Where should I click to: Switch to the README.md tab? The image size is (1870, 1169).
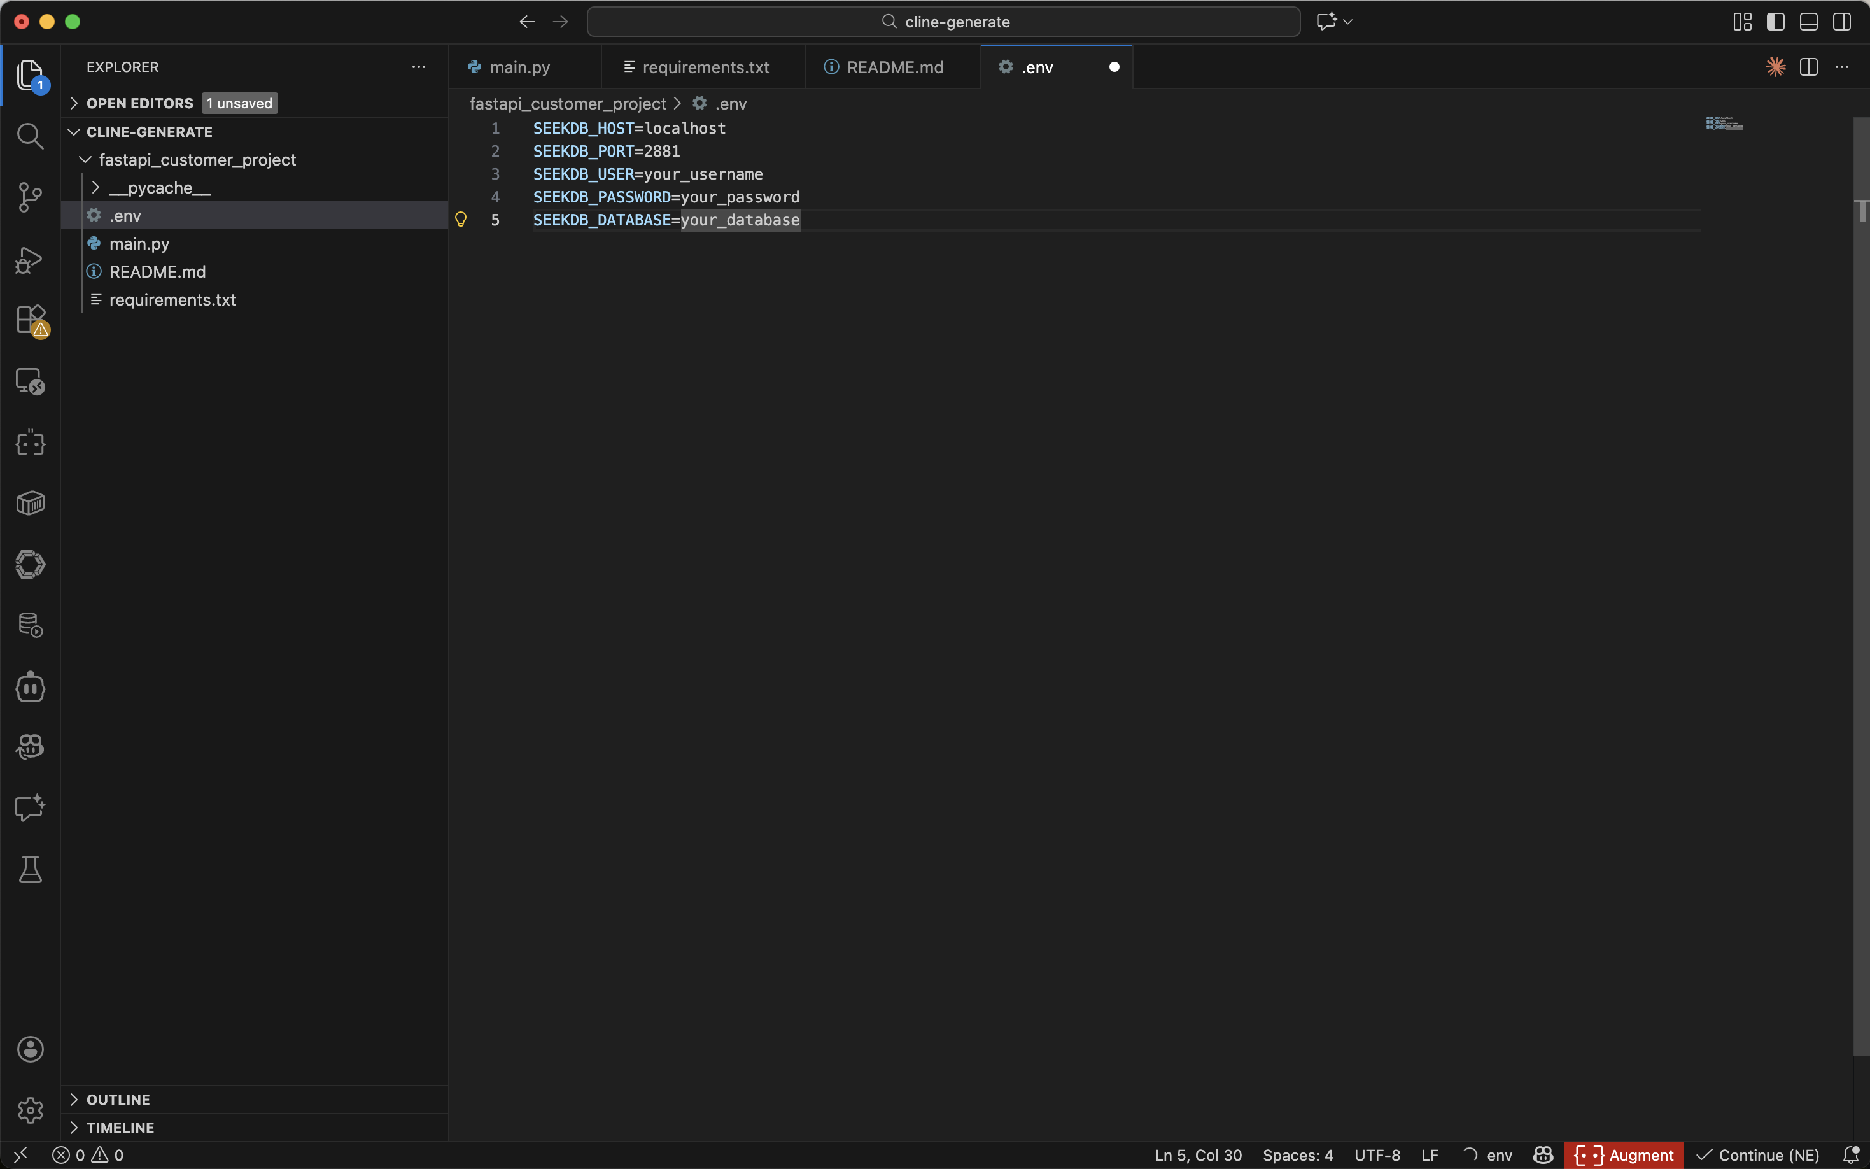[893, 67]
